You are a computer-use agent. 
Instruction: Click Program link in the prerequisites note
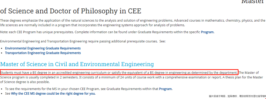click(x=207, y=32)
